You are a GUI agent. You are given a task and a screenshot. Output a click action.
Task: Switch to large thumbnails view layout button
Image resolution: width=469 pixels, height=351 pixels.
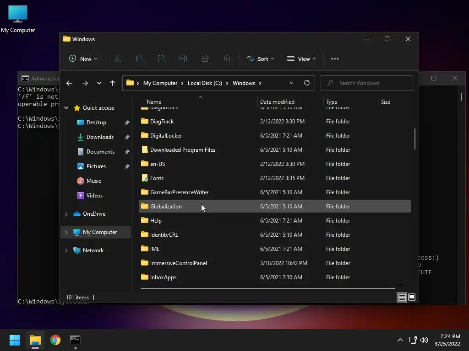pos(412,297)
